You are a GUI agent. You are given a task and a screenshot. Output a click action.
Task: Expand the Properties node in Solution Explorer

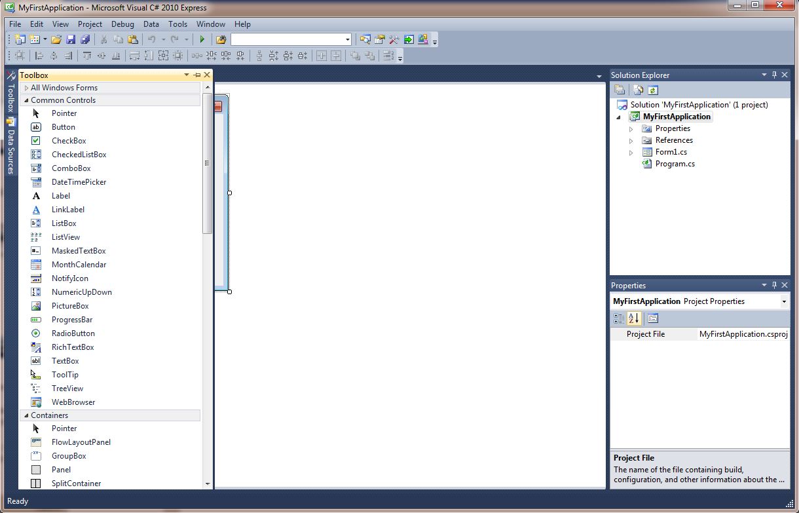pyautogui.click(x=631, y=129)
